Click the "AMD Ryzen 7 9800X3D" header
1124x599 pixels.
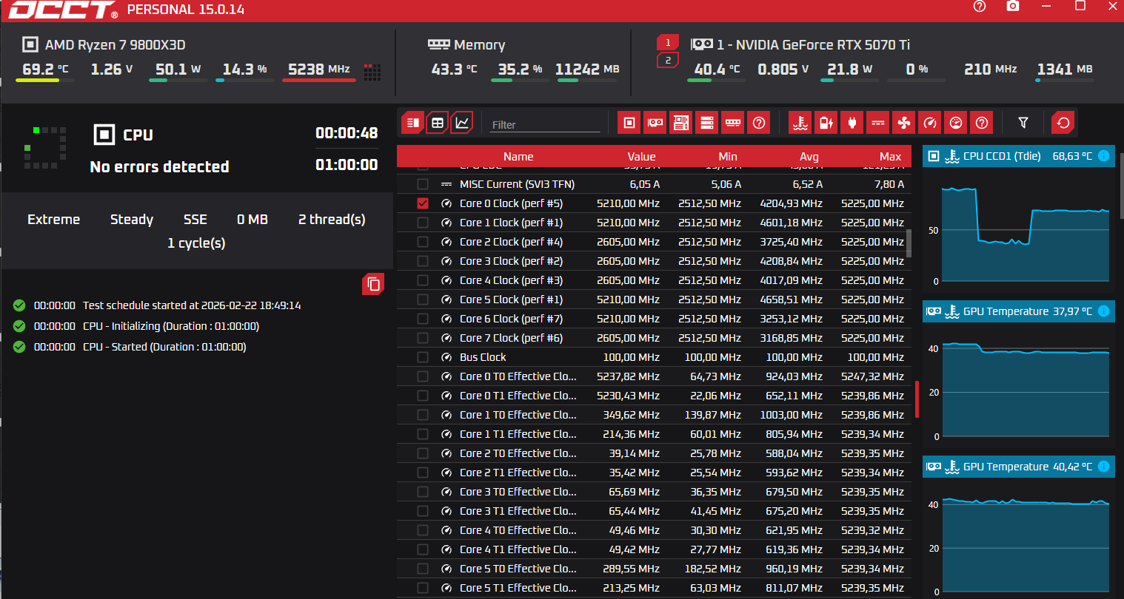[115, 45]
